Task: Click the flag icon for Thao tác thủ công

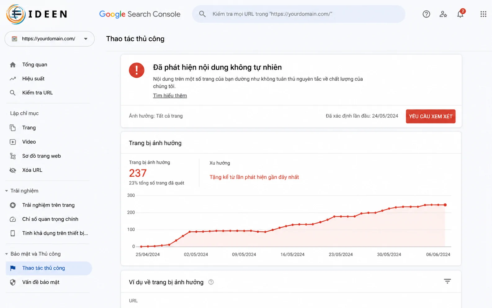Action: [13, 268]
